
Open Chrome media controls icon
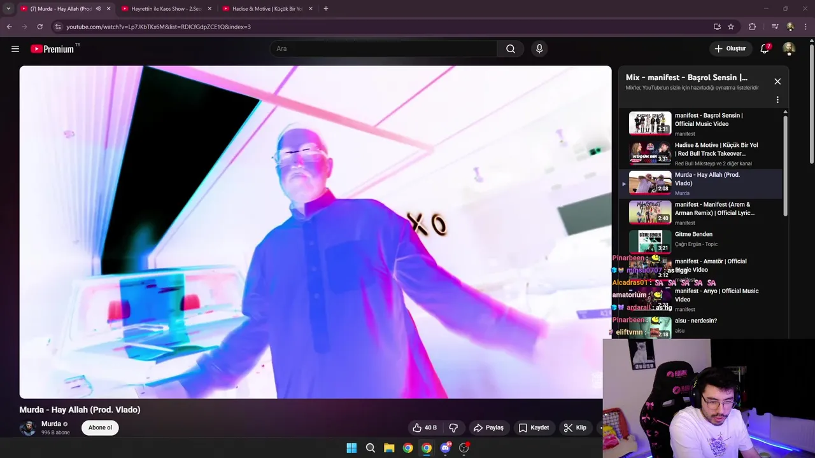tap(775, 27)
